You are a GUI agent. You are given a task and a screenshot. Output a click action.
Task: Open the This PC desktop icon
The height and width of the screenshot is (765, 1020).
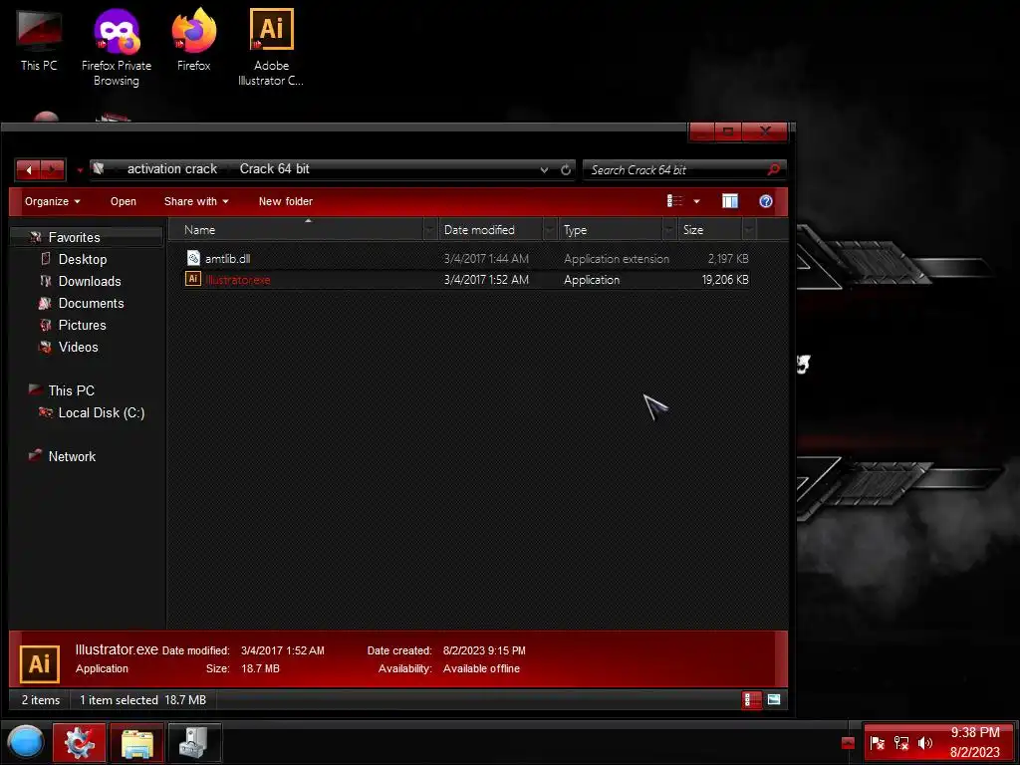pyautogui.click(x=39, y=40)
